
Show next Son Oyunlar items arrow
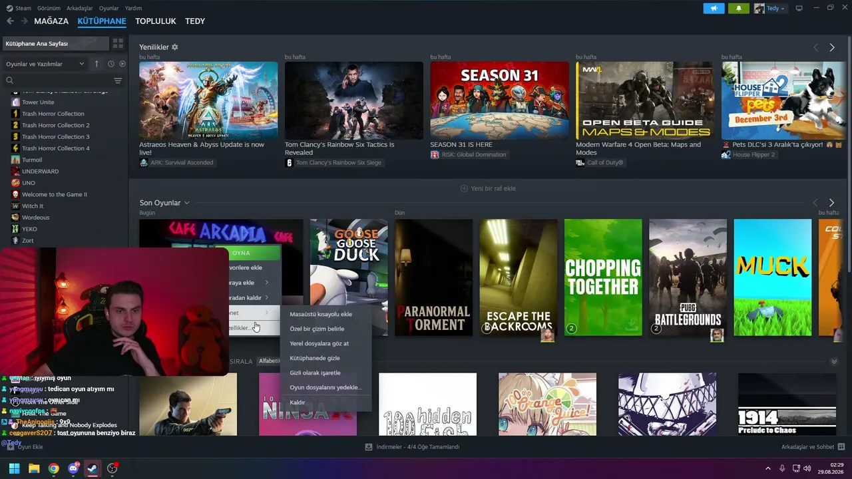coord(832,202)
